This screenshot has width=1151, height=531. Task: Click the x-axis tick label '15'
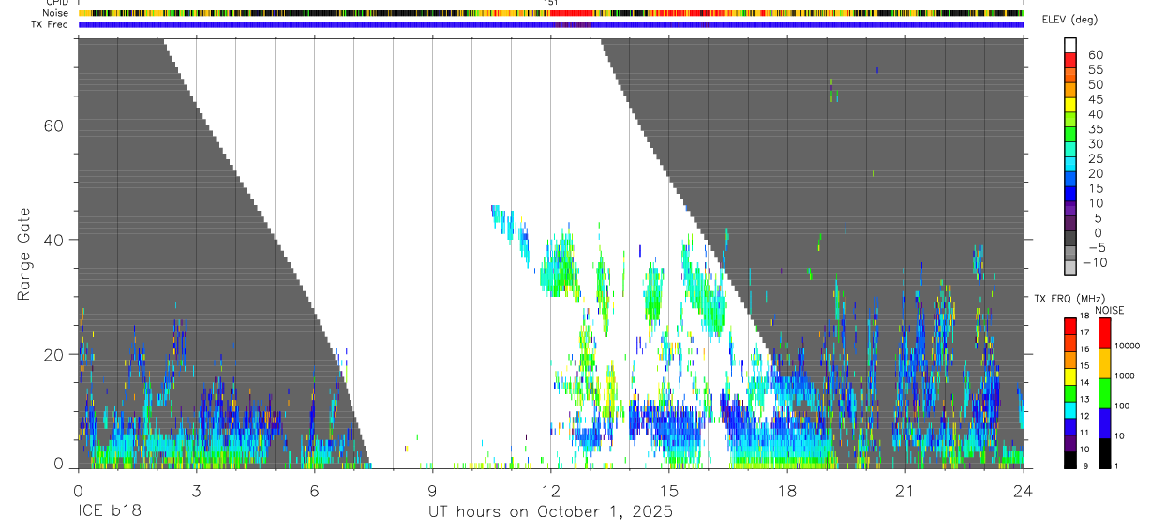(x=669, y=492)
